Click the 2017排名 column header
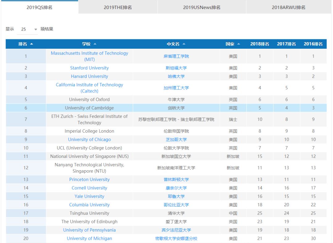The image size is (333, 243). pos(286,44)
